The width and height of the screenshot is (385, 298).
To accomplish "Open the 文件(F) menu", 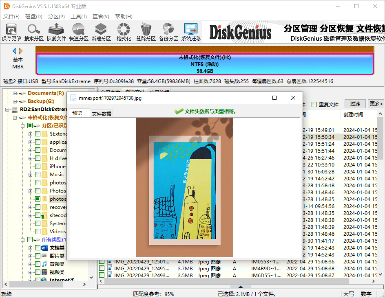I will (x=11, y=16).
